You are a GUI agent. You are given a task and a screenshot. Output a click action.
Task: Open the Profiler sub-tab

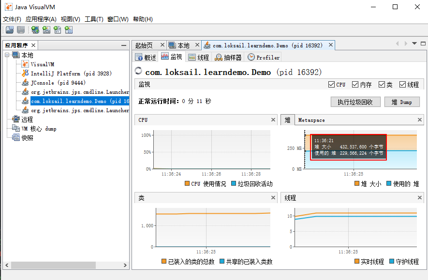point(264,58)
